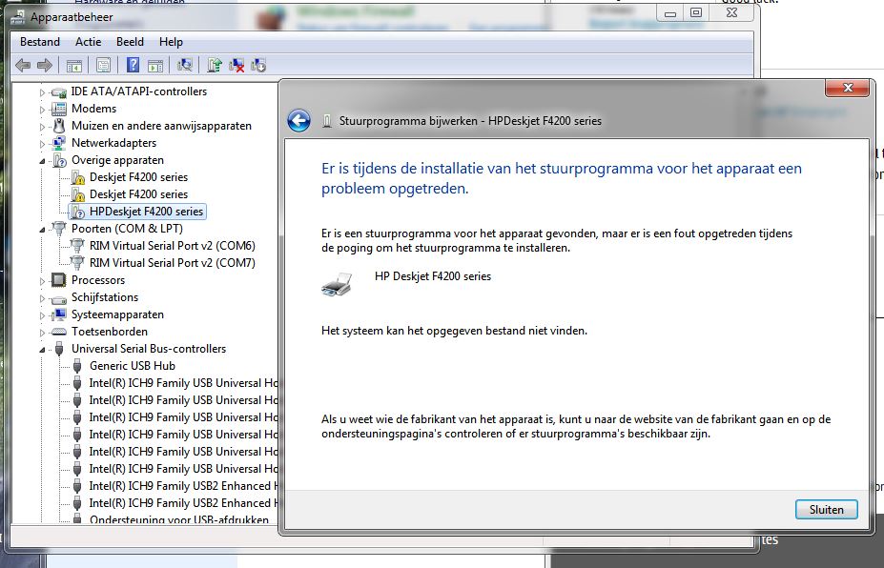Screen dimensions: 884x568
Task: Click 'Het systeem kan het opgegeven bestand niet vinden.'
Action: 455,331
